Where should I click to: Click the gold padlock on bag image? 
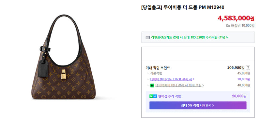click(63, 74)
